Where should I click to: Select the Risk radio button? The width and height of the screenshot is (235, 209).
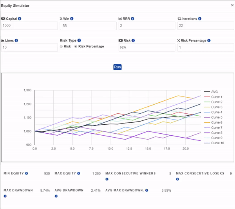click(x=61, y=47)
